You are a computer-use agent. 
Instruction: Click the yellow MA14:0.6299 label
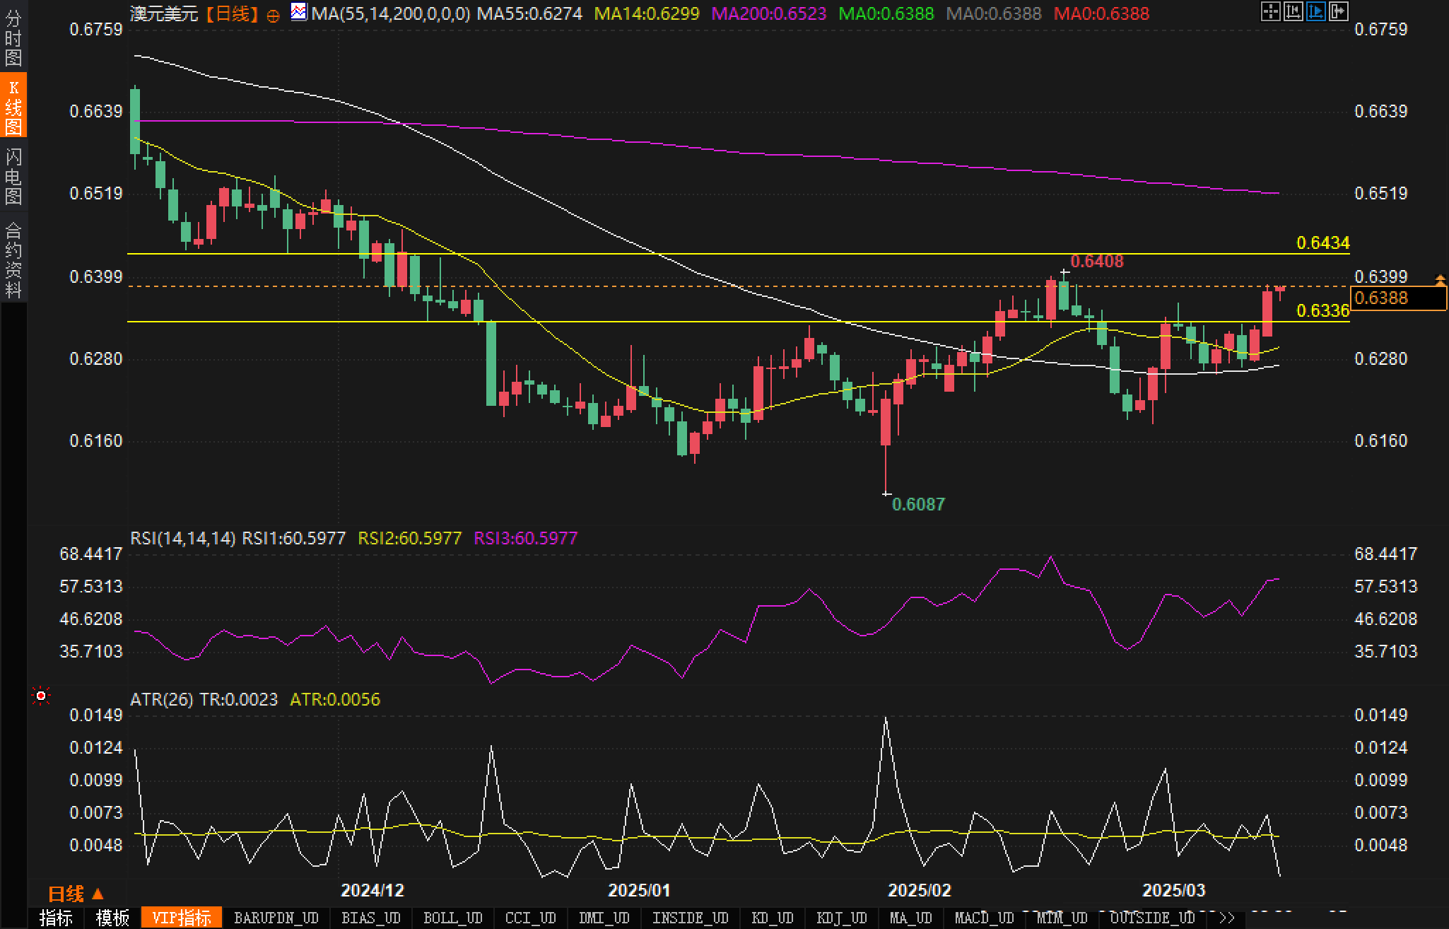click(x=647, y=13)
